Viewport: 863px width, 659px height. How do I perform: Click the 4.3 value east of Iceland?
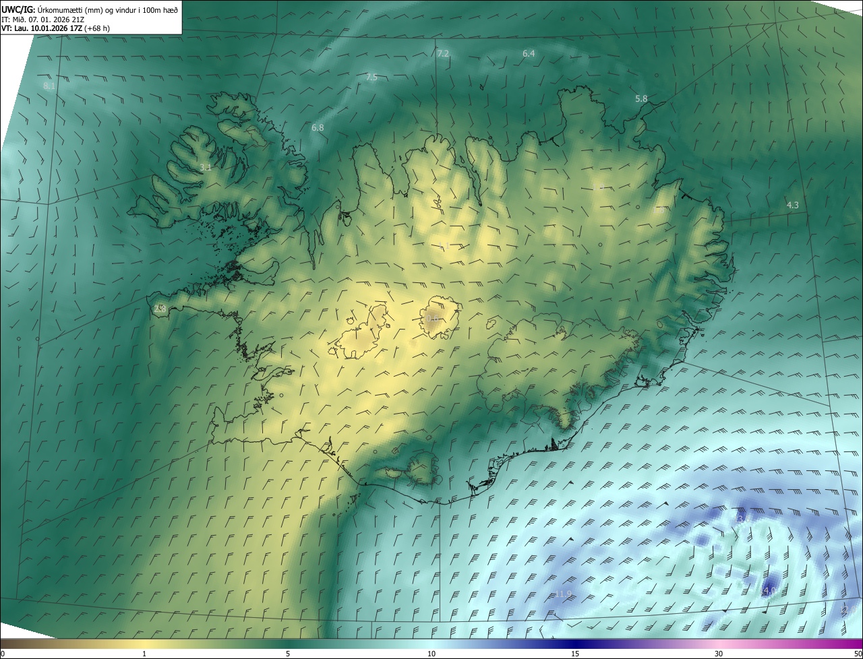[793, 205]
